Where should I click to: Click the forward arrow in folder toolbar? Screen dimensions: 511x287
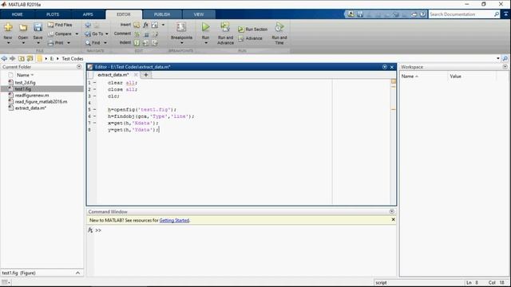pyautogui.click(x=13, y=58)
